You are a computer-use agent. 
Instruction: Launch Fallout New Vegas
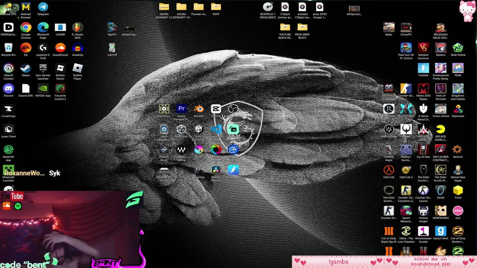(x=458, y=170)
